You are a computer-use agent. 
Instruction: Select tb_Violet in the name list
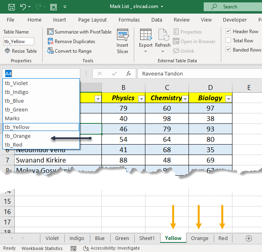point(41,83)
